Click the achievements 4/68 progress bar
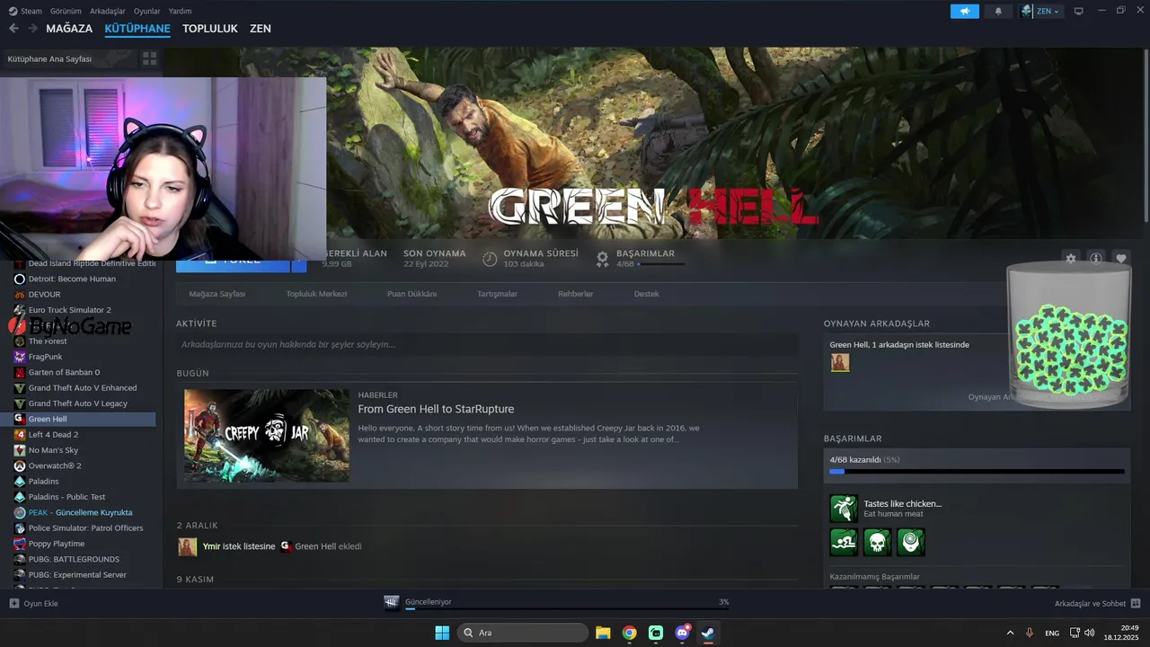Viewport: 1150px width, 647px height. pyautogui.click(x=977, y=471)
